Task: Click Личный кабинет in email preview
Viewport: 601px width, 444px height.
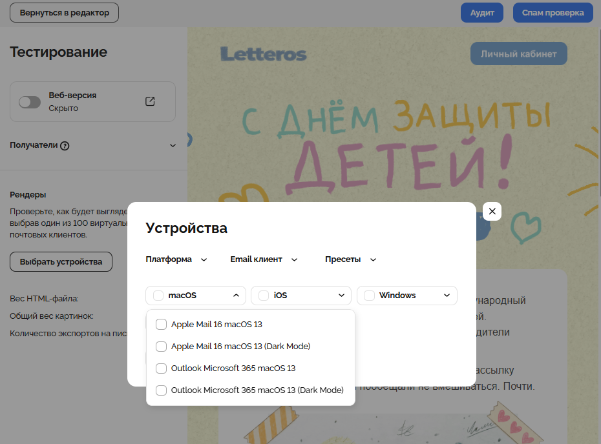Action: point(518,54)
